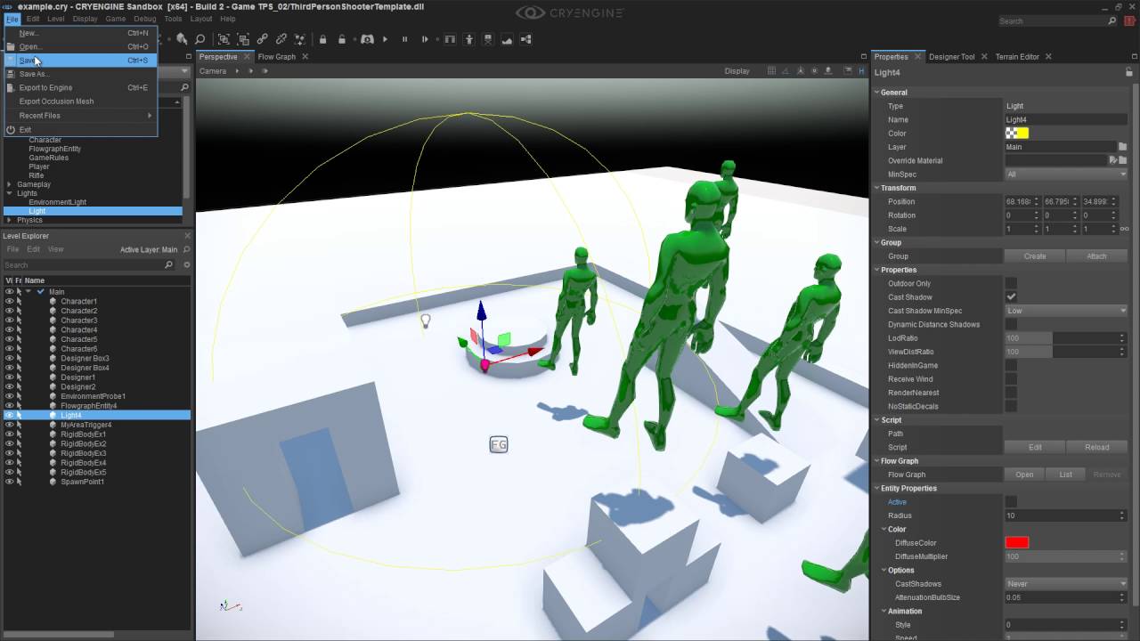Enable the Outdoor Only checkbox
Image resolution: width=1140 pixels, height=641 pixels.
1011,283
